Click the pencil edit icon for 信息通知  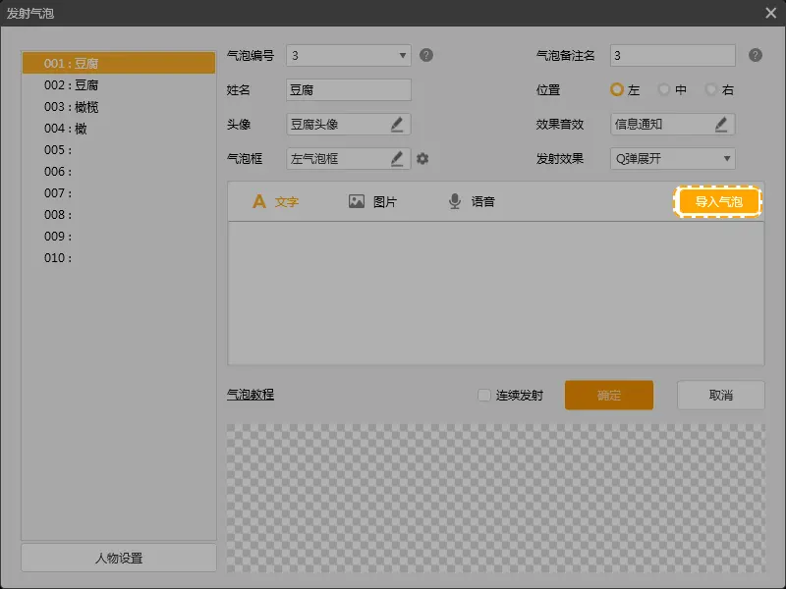[x=721, y=124]
